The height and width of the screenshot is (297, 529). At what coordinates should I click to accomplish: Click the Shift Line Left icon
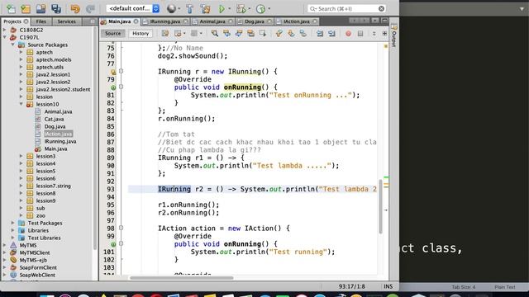tap(320, 33)
